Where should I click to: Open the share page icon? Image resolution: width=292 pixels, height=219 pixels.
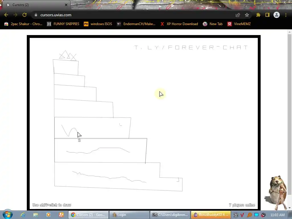tap(238, 15)
